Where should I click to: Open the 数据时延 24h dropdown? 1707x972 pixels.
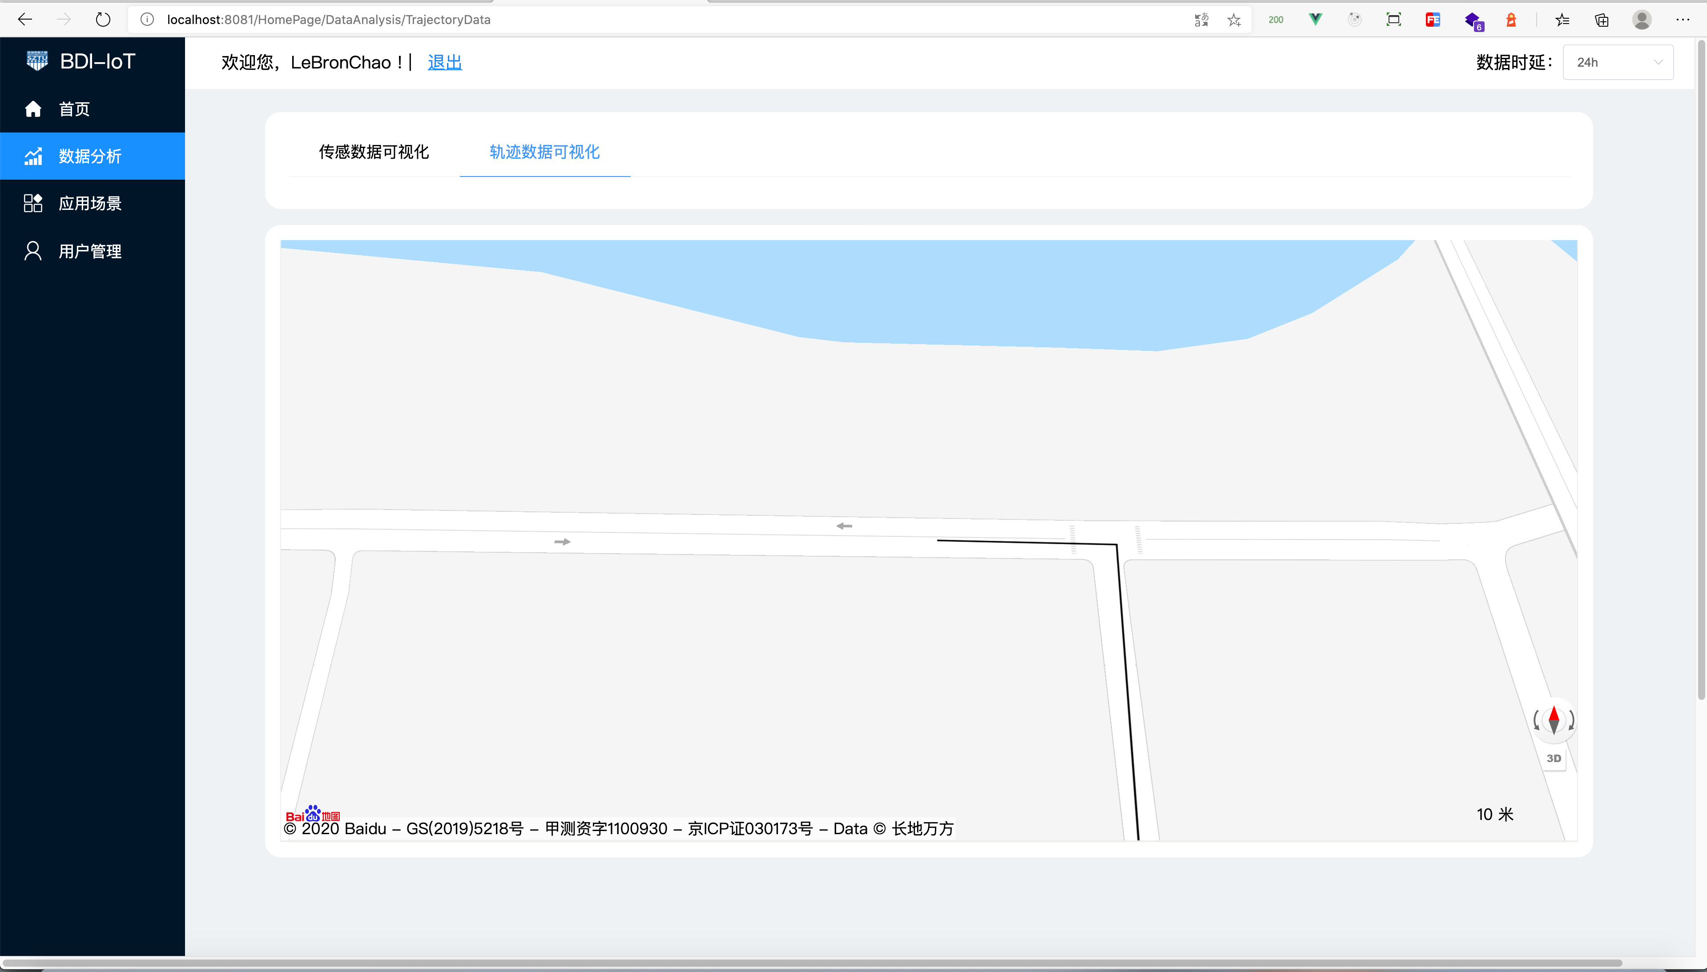(1618, 62)
